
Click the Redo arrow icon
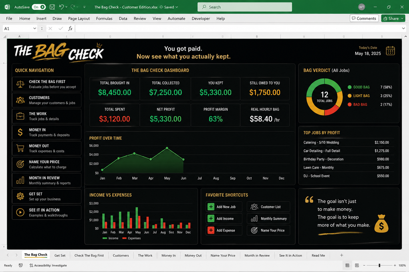tap(73, 7)
